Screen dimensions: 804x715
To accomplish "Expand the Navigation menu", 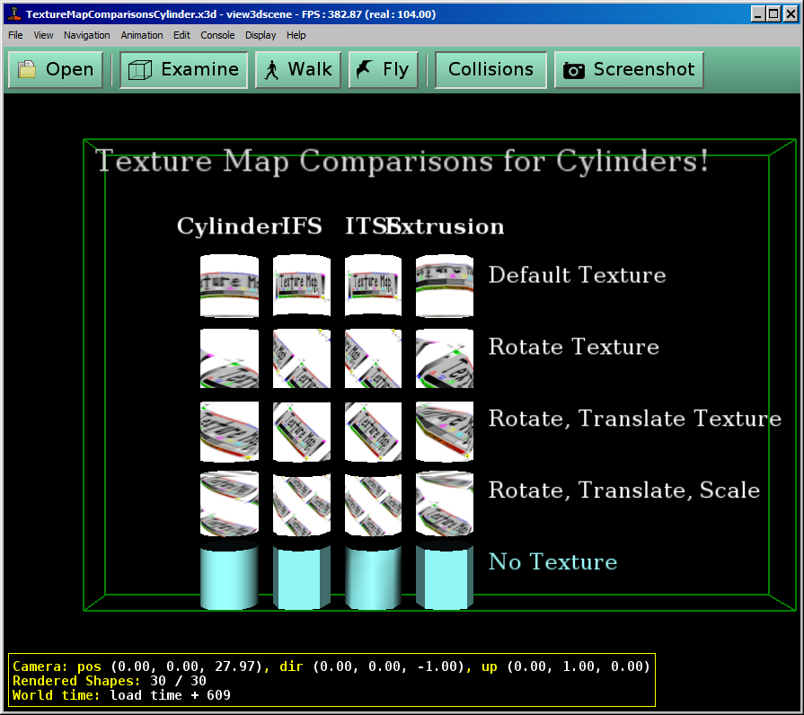I will pos(87,35).
